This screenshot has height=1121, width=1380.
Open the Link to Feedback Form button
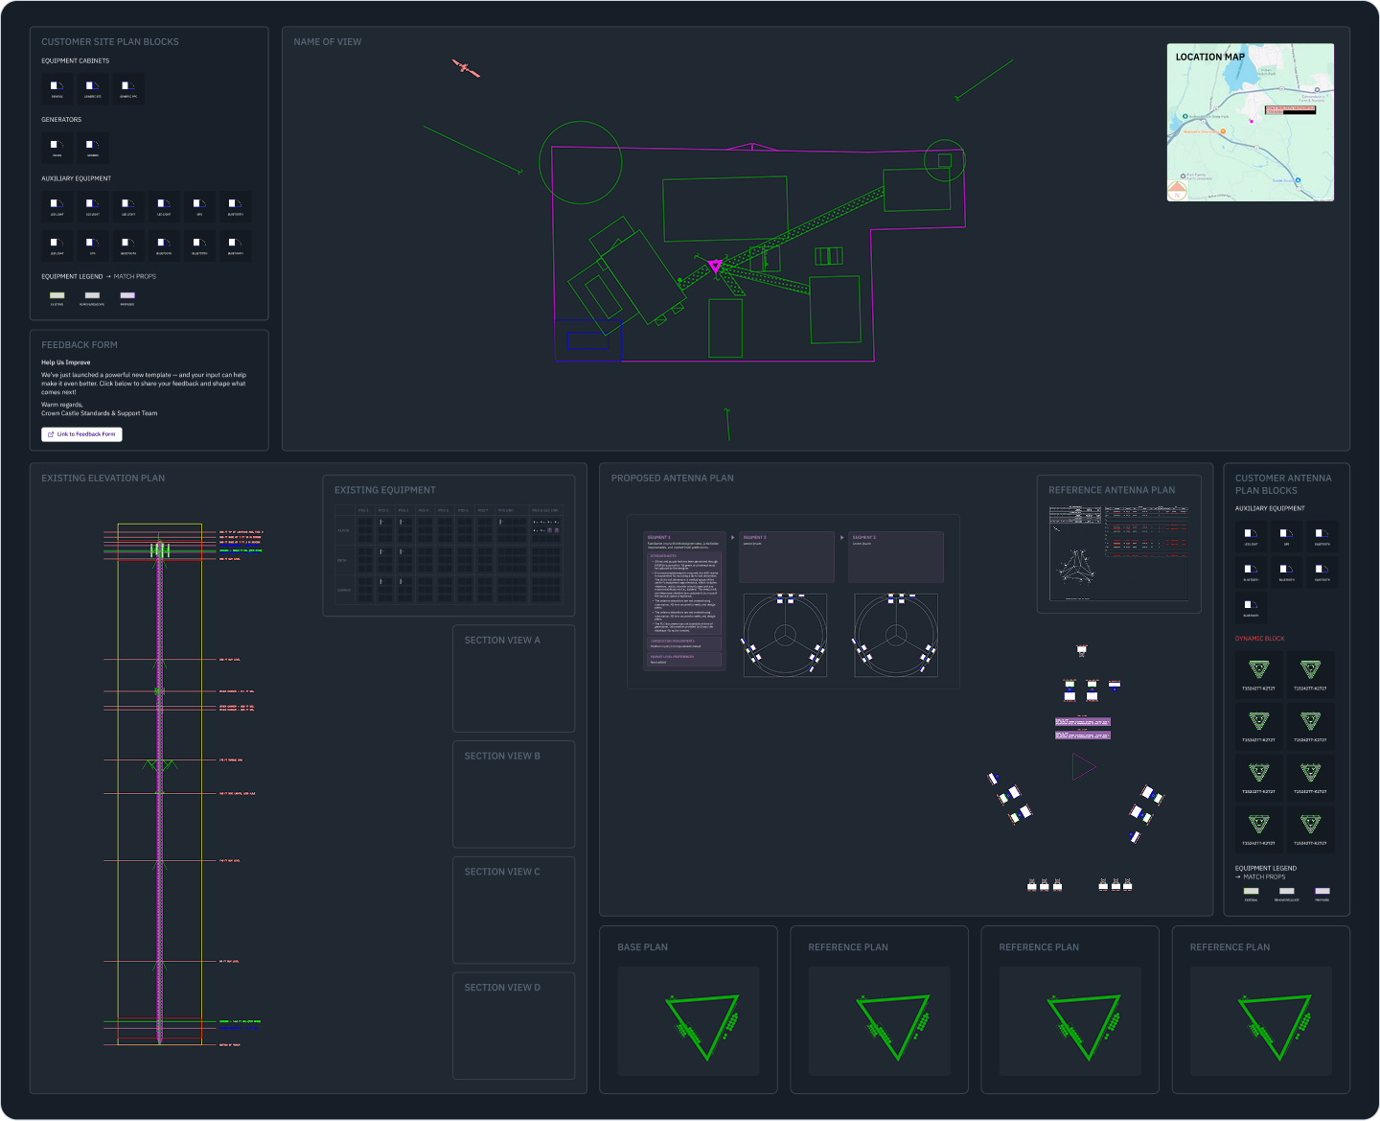(x=81, y=434)
